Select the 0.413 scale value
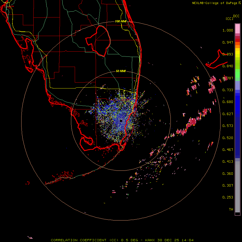The width and height of the screenshot is (242, 242). pyautogui.click(x=228, y=162)
